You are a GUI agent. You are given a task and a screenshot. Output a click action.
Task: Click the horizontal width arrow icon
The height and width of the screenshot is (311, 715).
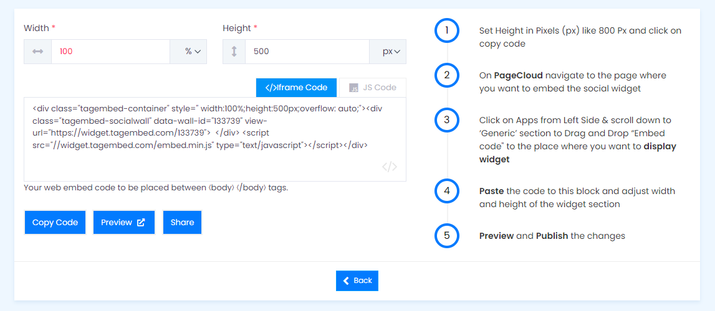click(38, 52)
